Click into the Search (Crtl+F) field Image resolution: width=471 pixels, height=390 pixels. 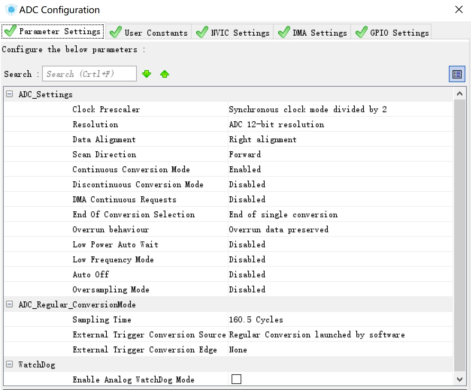point(89,74)
